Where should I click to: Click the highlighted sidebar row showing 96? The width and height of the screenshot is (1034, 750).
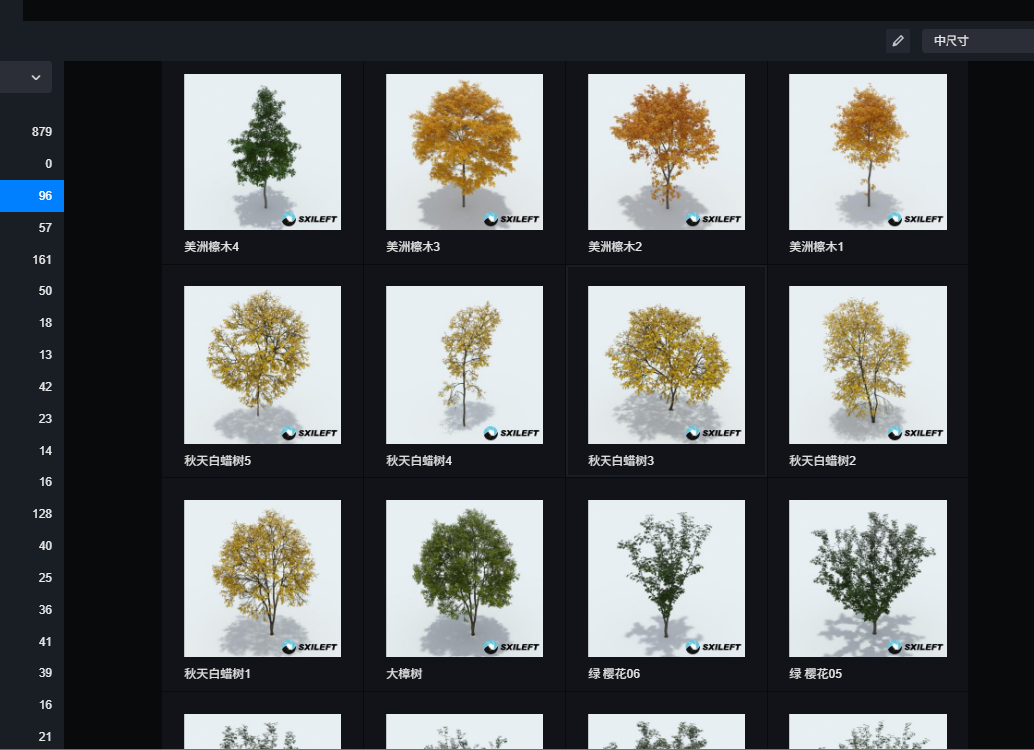click(x=32, y=196)
